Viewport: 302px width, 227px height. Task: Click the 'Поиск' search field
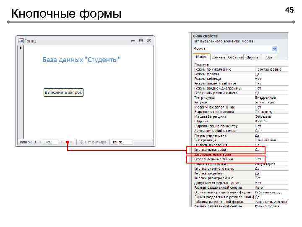click(x=122, y=142)
